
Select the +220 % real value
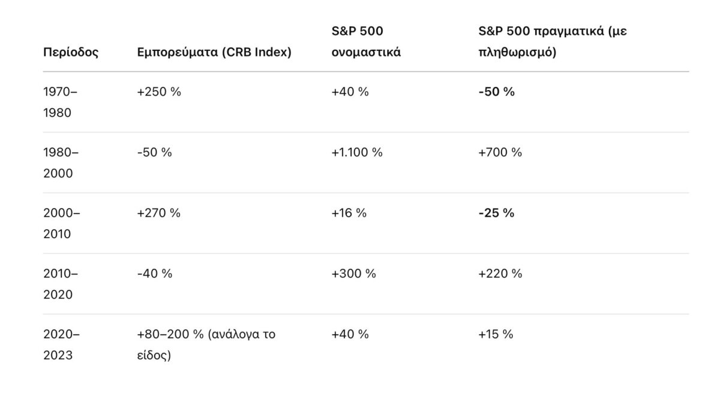click(x=500, y=274)
